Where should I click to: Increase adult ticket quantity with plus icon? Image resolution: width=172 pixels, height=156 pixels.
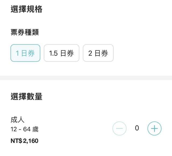click(x=154, y=129)
